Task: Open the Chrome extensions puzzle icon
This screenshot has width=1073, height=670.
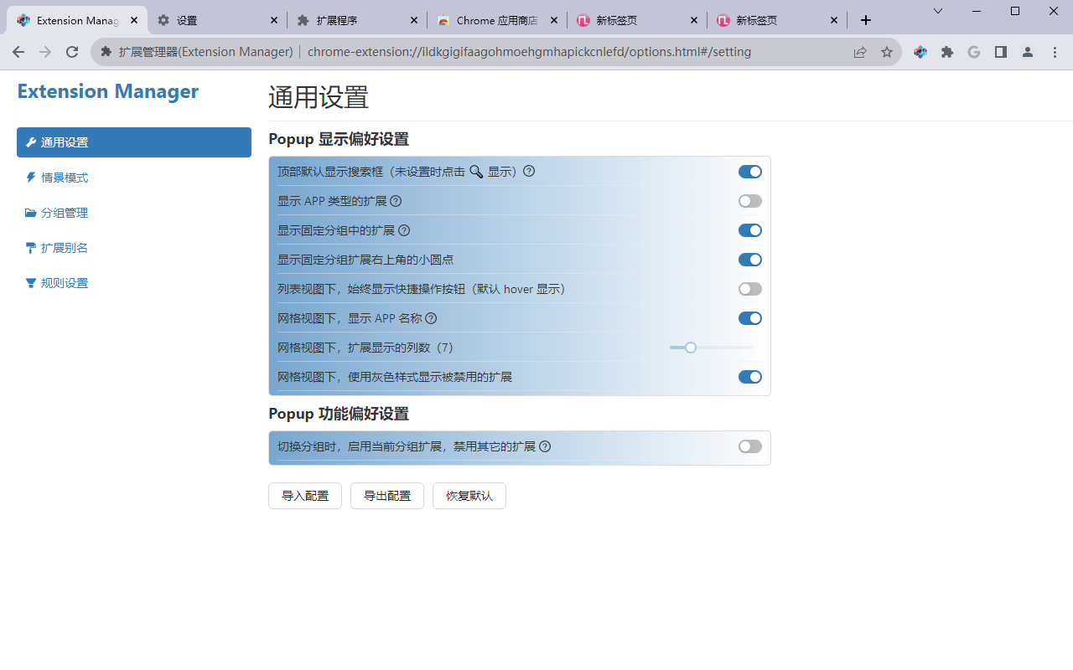Action: (947, 52)
